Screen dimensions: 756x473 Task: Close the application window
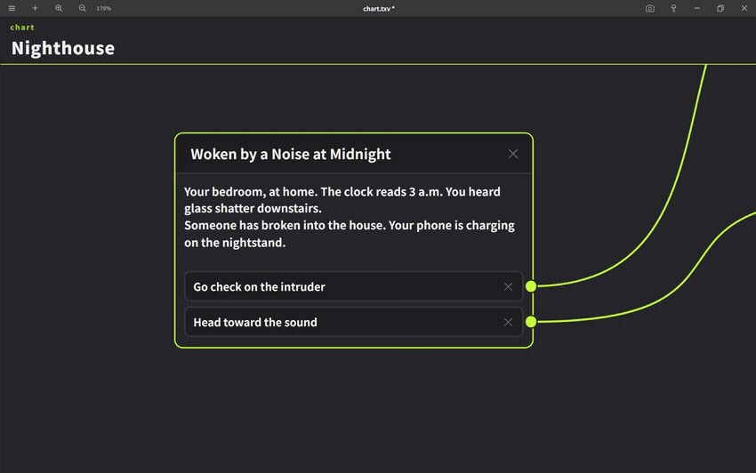pos(744,8)
